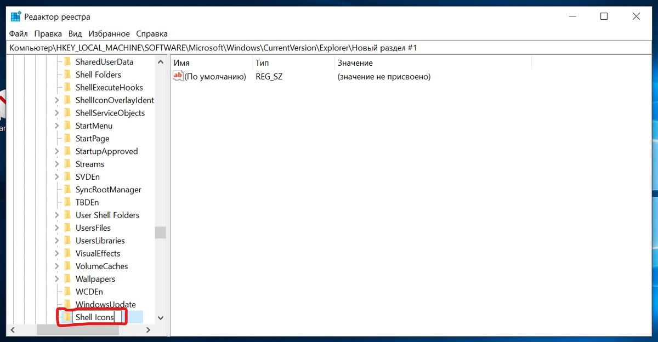Select the TBDEn key
This screenshot has height=342, width=658.
(x=87, y=202)
